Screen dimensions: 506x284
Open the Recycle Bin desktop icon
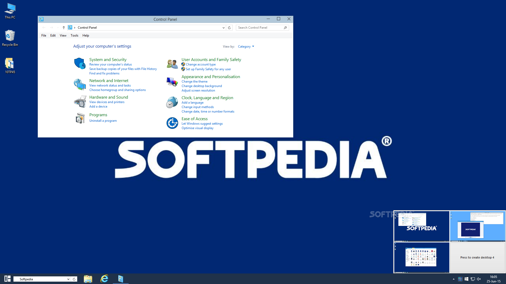[10, 38]
